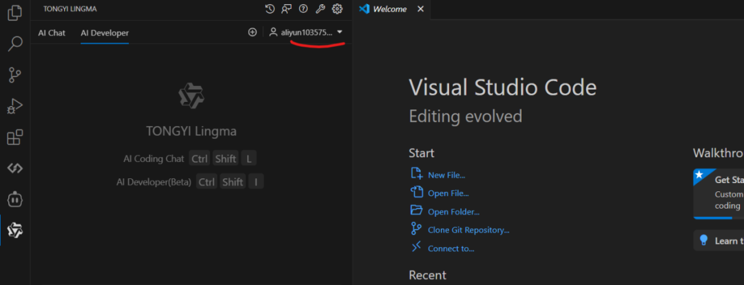
Task: Click the lightbulb icon in walkthroughs
Action: [x=704, y=240]
